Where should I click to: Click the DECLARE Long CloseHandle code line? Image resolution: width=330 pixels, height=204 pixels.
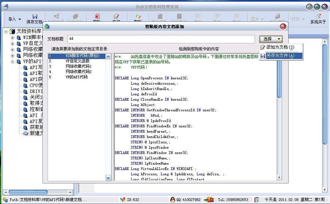point(151,100)
